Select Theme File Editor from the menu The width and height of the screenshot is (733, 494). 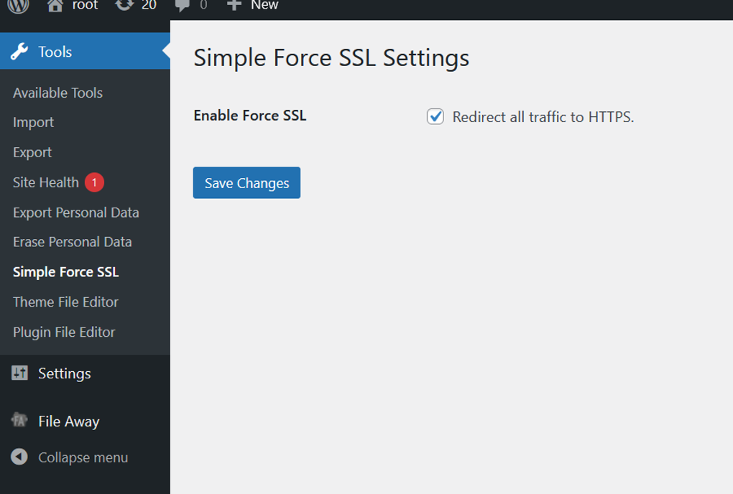(x=65, y=302)
